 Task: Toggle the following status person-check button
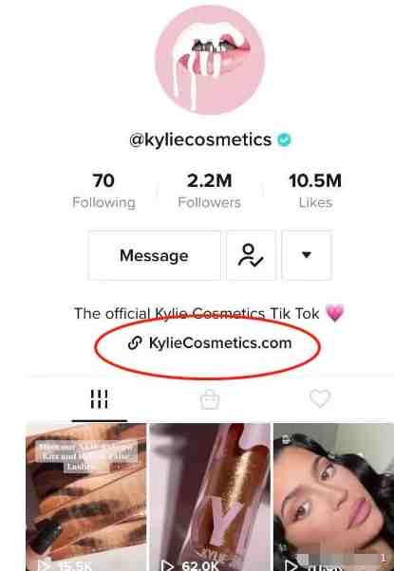pyautogui.click(x=252, y=255)
